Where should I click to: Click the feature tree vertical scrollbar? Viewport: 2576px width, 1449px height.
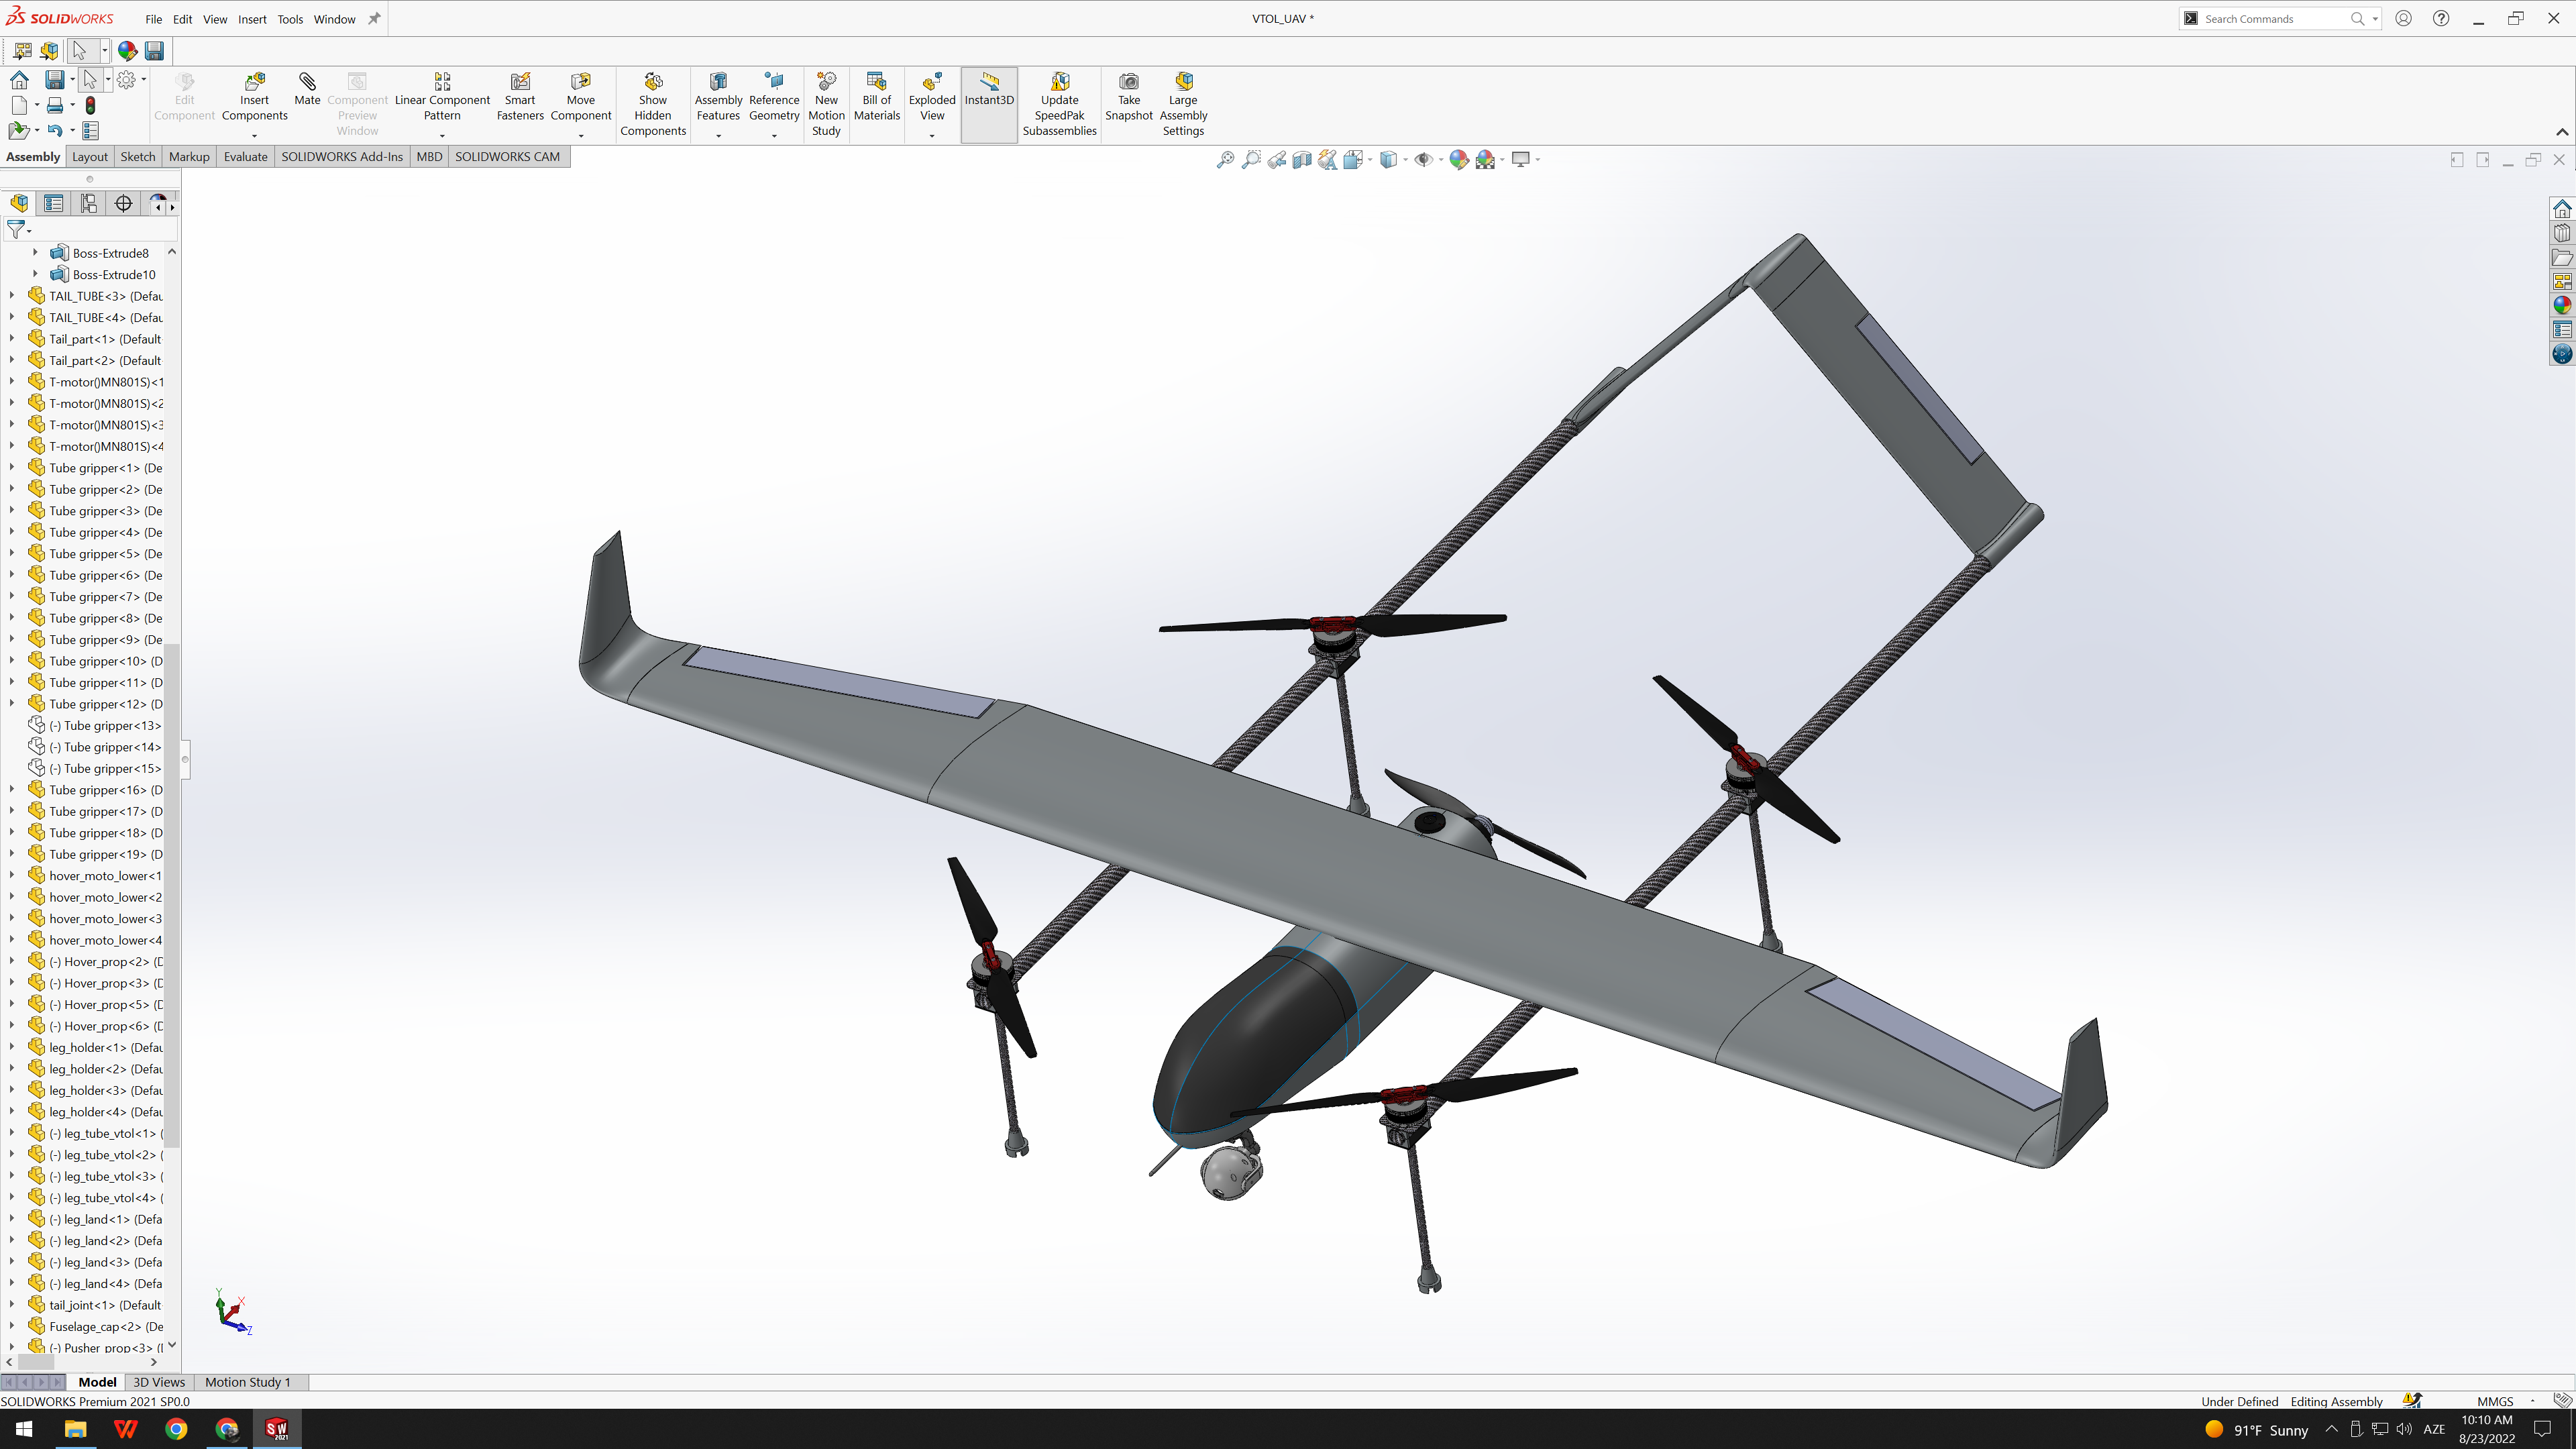[172, 895]
